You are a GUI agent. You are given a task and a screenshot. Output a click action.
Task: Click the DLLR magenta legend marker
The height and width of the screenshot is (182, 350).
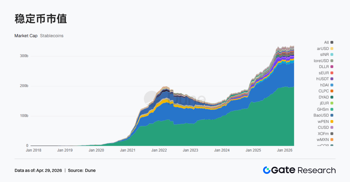point(332,67)
